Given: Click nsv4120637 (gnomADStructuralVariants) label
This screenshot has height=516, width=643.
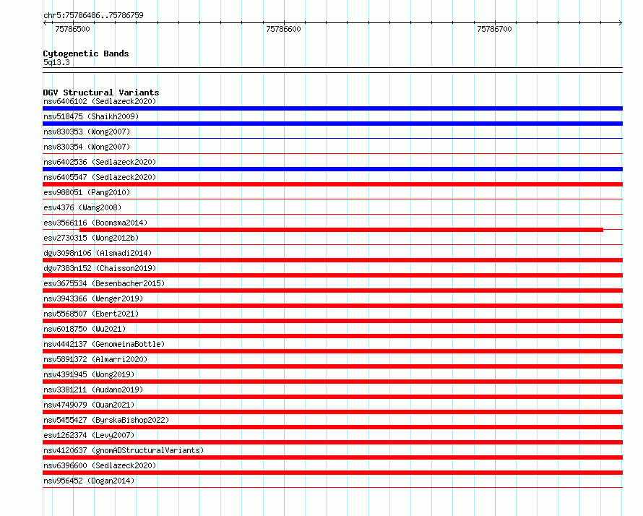Looking at the screenshot, I should pyautogui.click(x=124, y=450).
